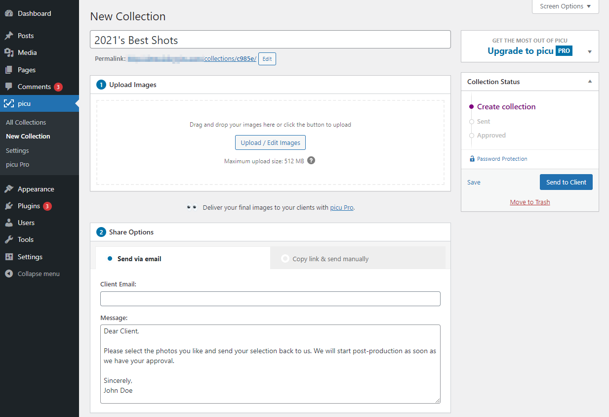Click the Password Protection link
The image size is (609, 417).
pos(502,159)
